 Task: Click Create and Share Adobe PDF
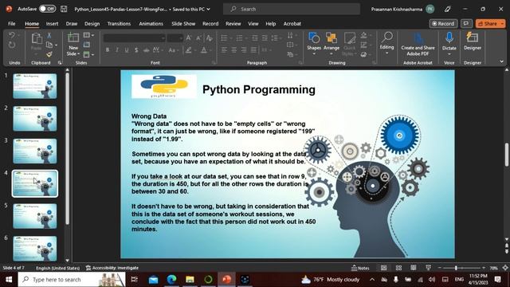[418, 44]
